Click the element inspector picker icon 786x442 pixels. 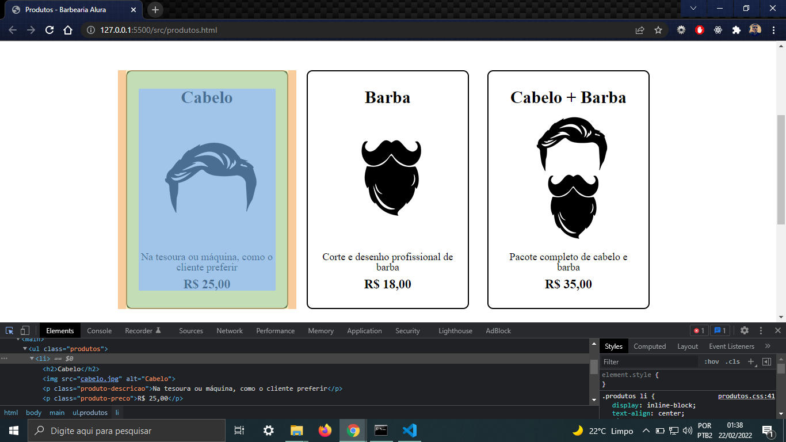coord(9,330)
